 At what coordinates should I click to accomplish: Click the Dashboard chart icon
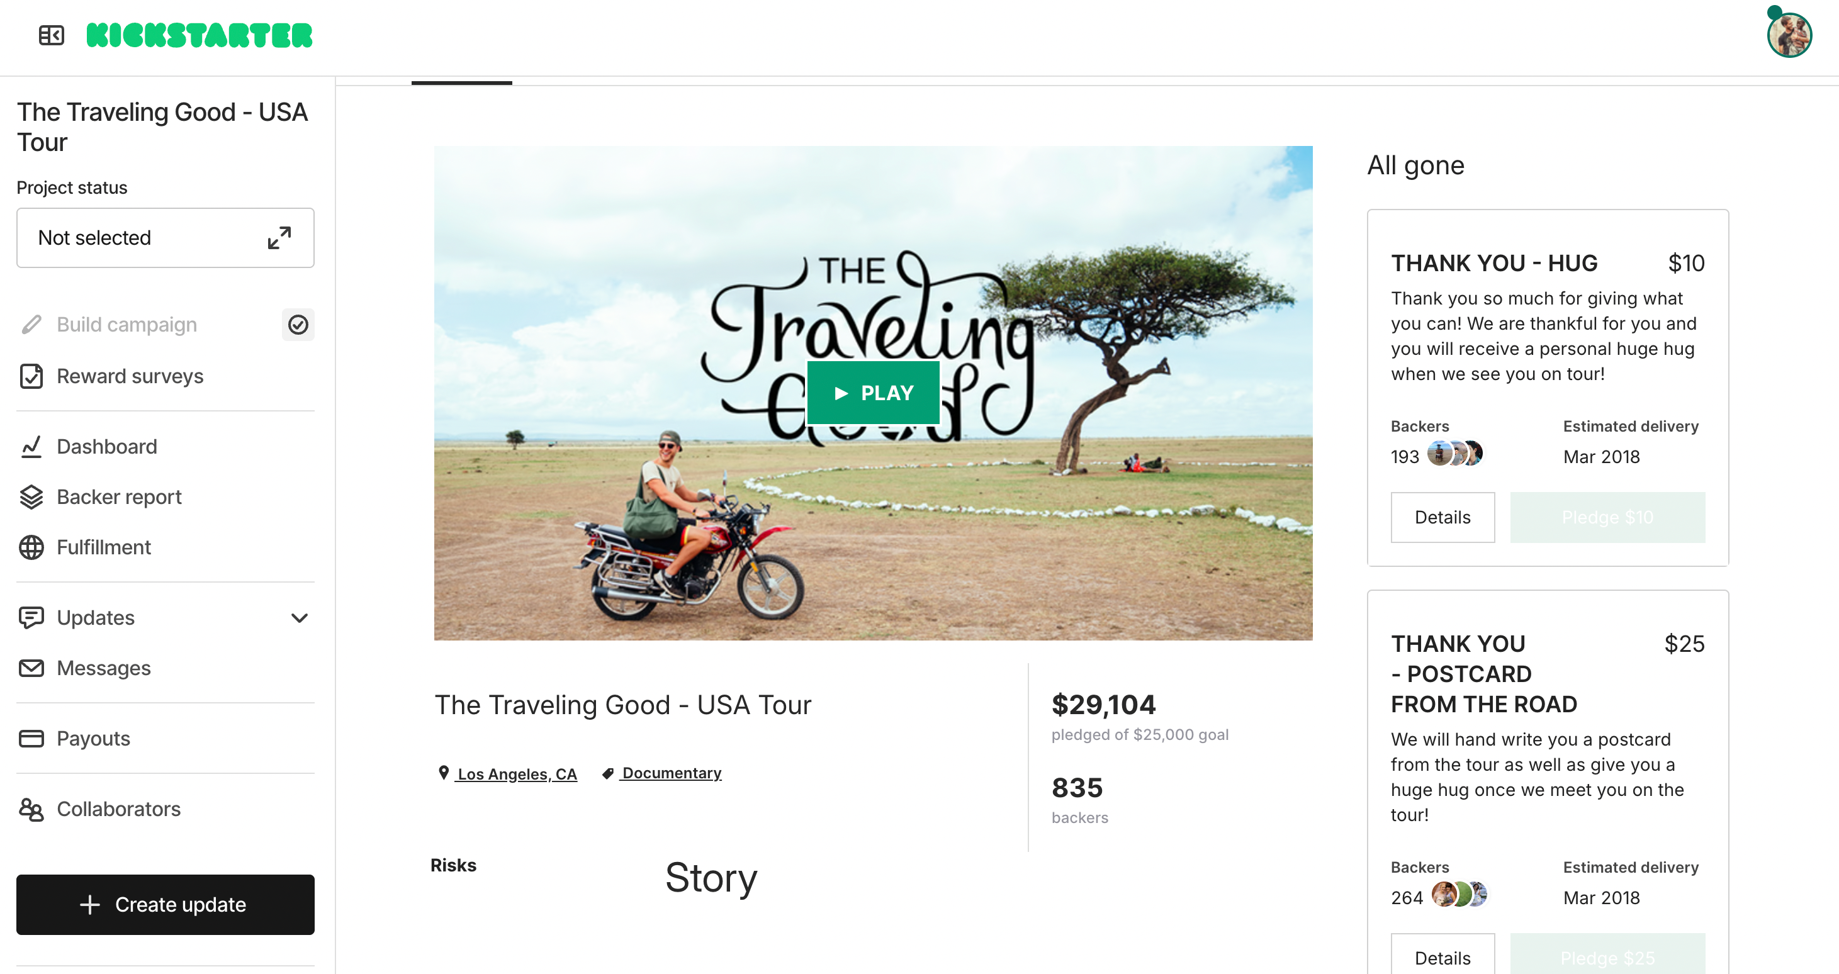point(31,447)
